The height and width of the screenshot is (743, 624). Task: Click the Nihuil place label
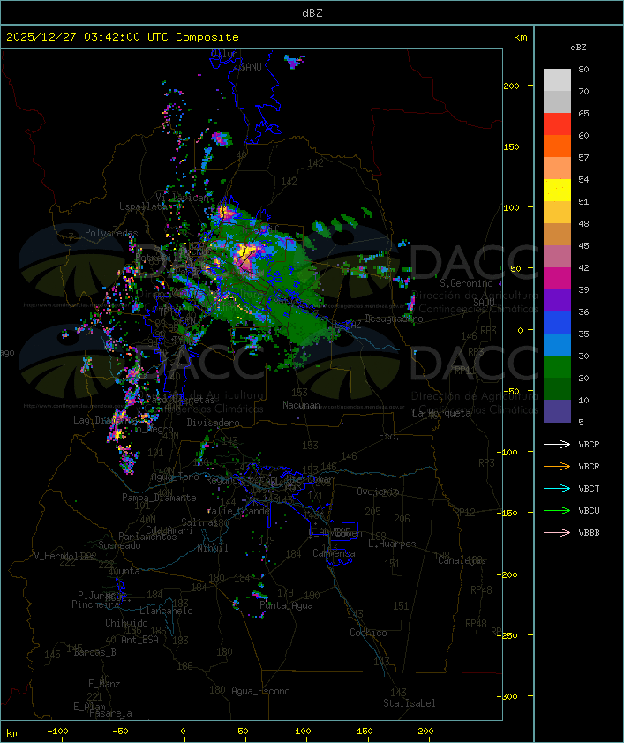(x=213, y=548)
